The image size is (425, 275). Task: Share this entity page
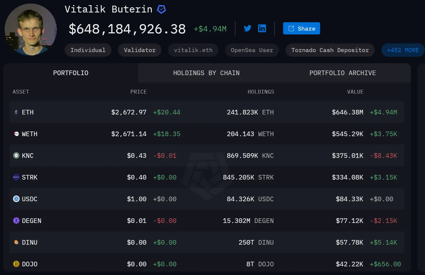click(x=302, y=28)
